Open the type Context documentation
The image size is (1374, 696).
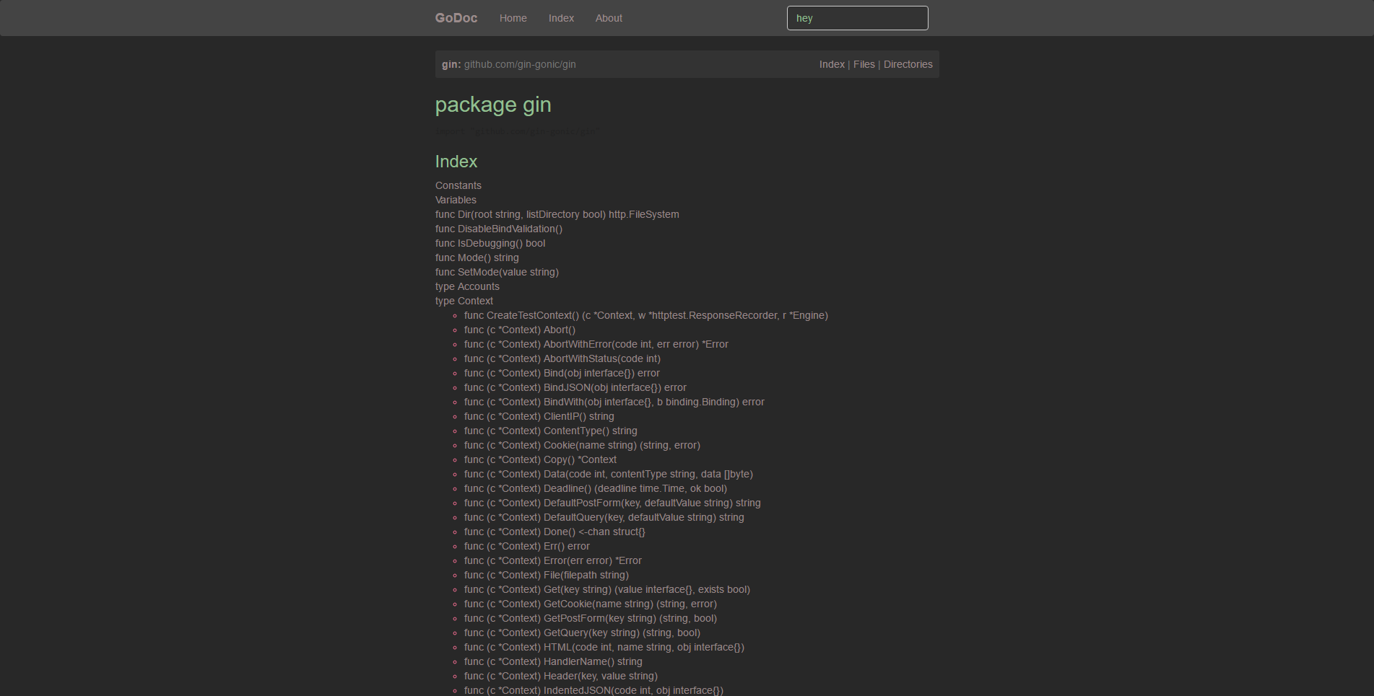point(464,301)
